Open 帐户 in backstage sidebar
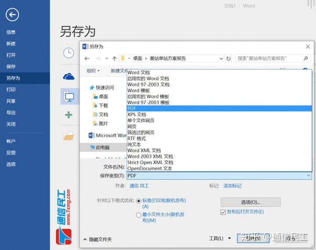Screen dimensions: 316x250 click(x=11, y=141)
